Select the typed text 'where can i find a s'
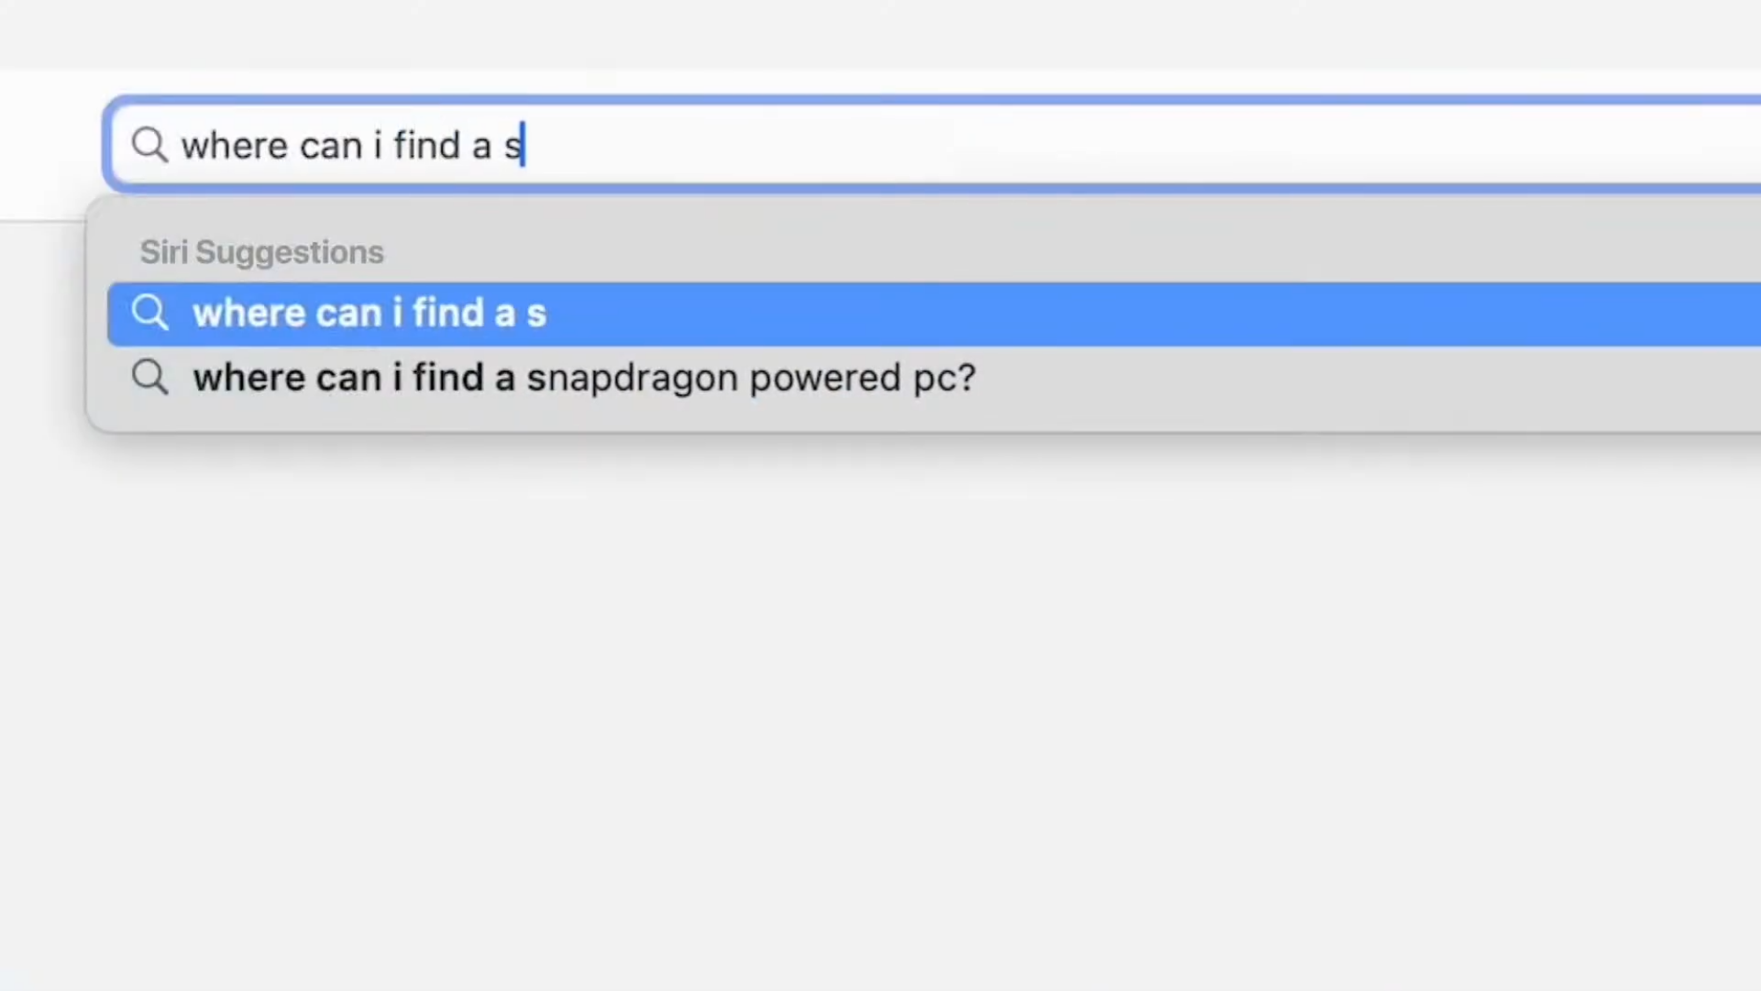 [350, 145]
